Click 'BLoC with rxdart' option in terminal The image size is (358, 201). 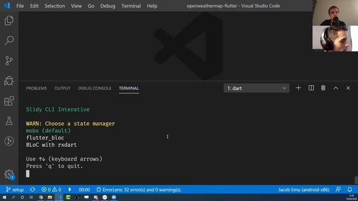[51, 145]
